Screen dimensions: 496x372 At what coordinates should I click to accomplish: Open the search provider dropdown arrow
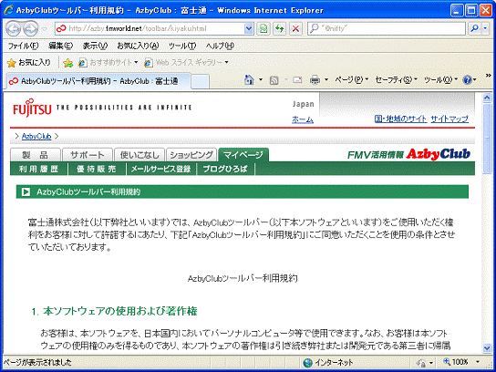485,29
